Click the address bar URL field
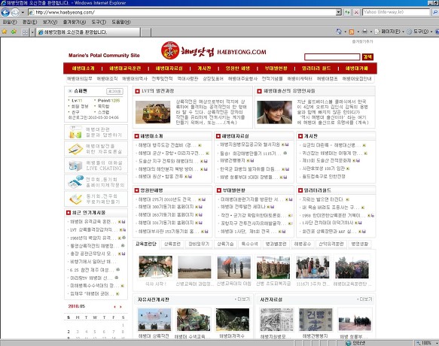The image size is (439, 346). [x=182, y=12]
